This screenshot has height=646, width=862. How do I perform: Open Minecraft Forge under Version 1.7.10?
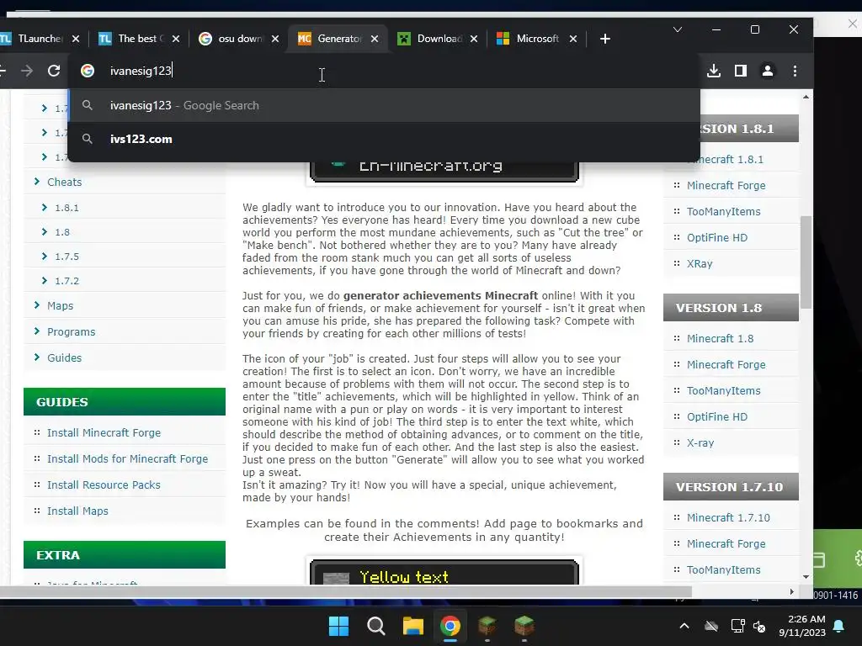[x=726, y=544]
